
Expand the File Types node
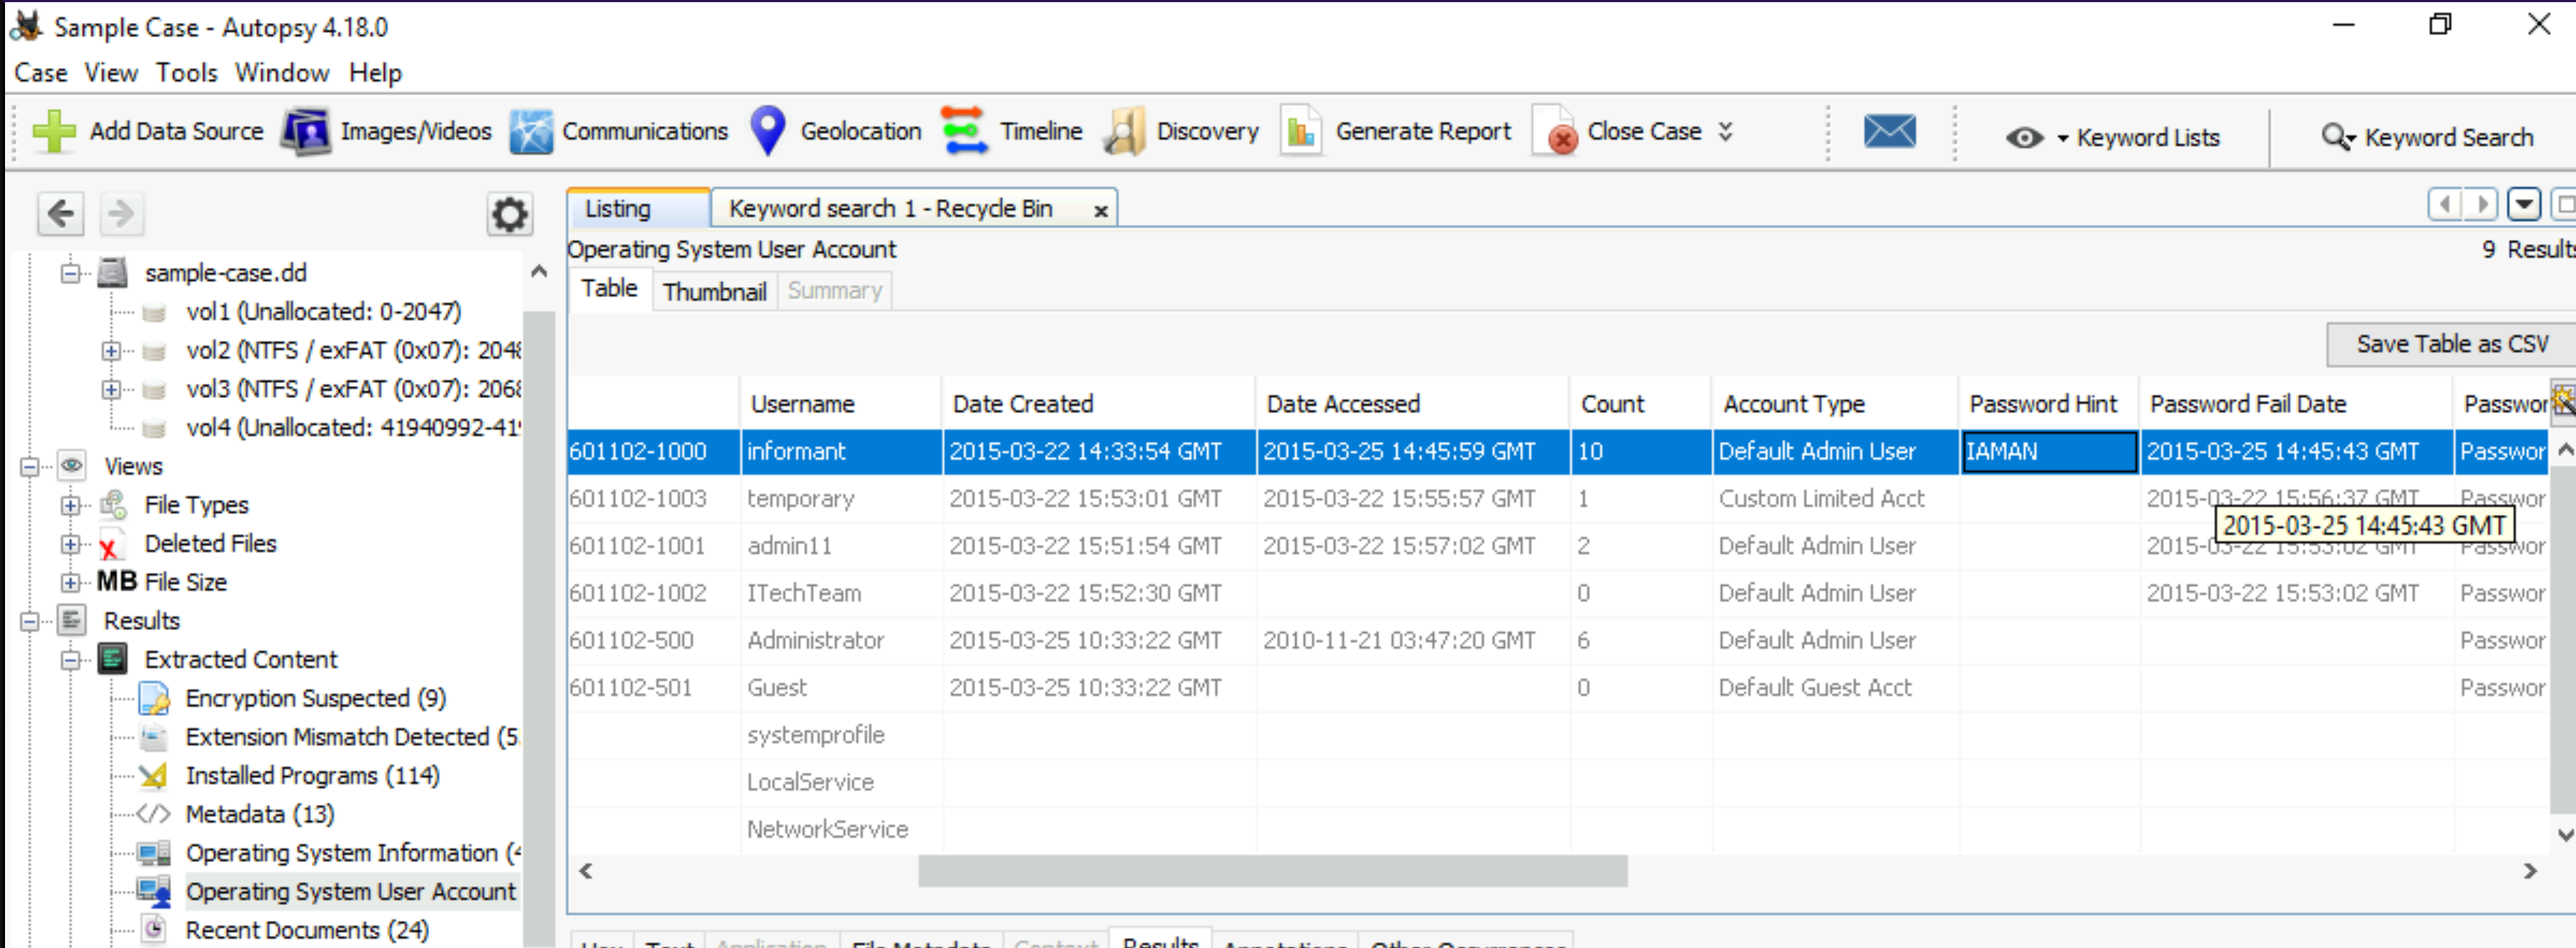pos(70,506)
